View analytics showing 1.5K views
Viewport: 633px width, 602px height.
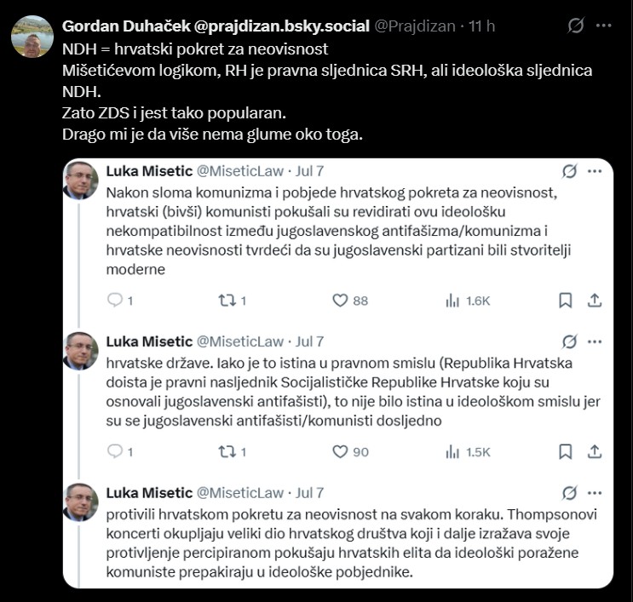pos(469,452)
